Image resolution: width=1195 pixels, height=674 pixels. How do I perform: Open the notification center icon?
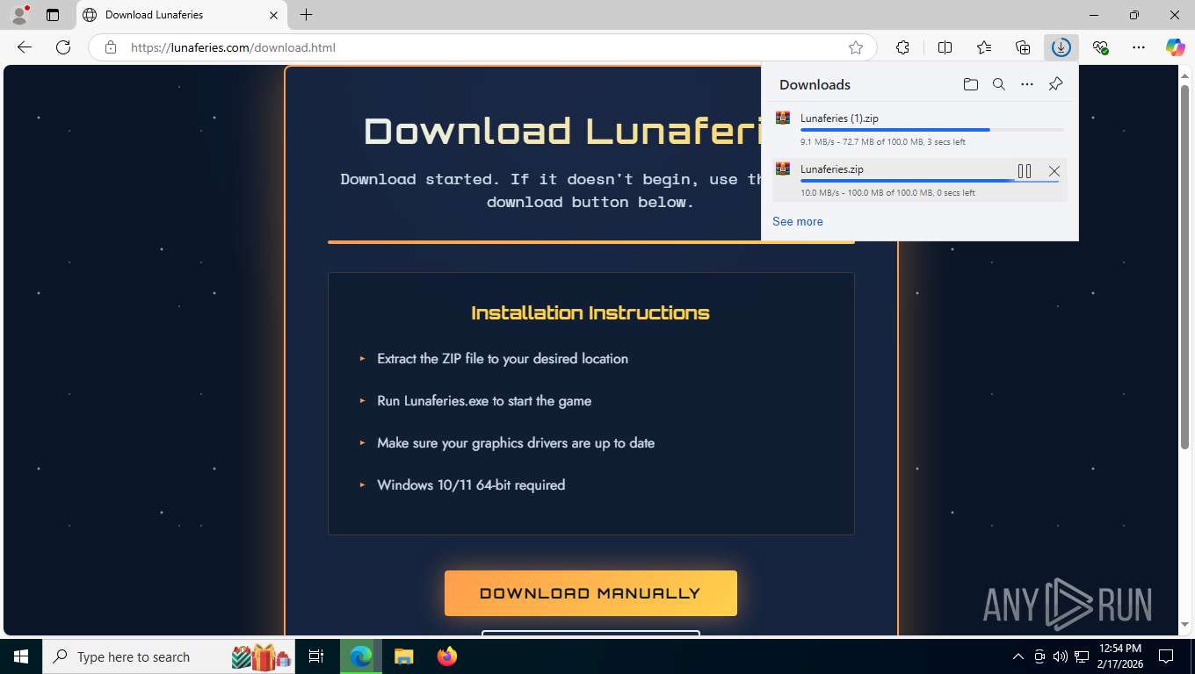1166,656
